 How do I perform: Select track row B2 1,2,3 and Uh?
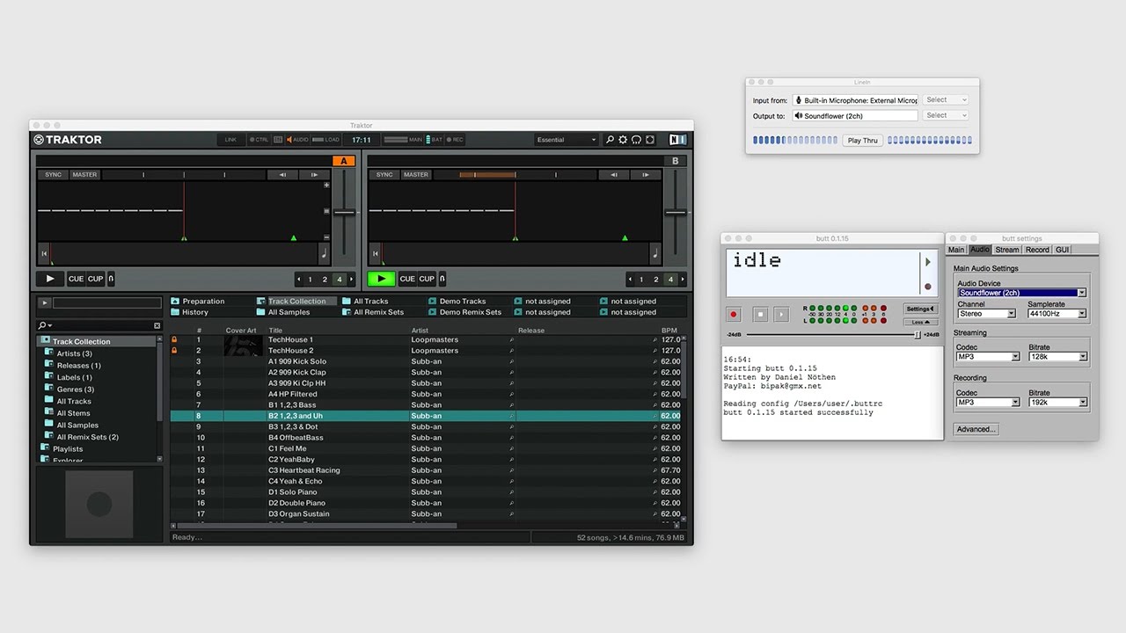[426, 416]
